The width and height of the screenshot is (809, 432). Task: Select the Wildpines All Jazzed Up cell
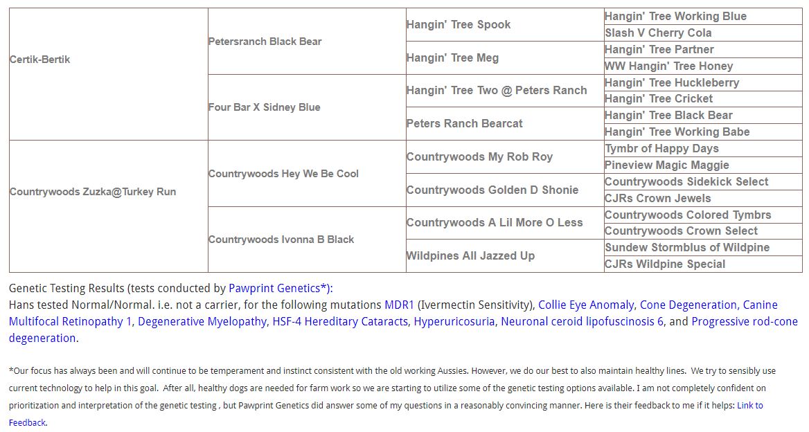pos(470,256)
